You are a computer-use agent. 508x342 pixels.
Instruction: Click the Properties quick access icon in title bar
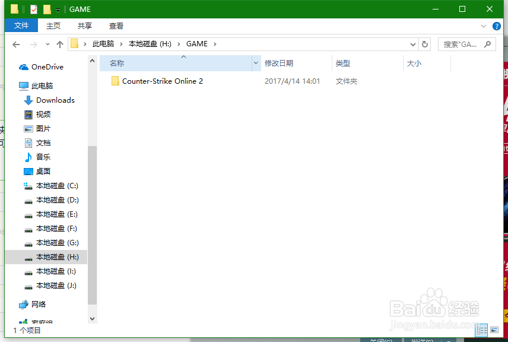point(34,9)
